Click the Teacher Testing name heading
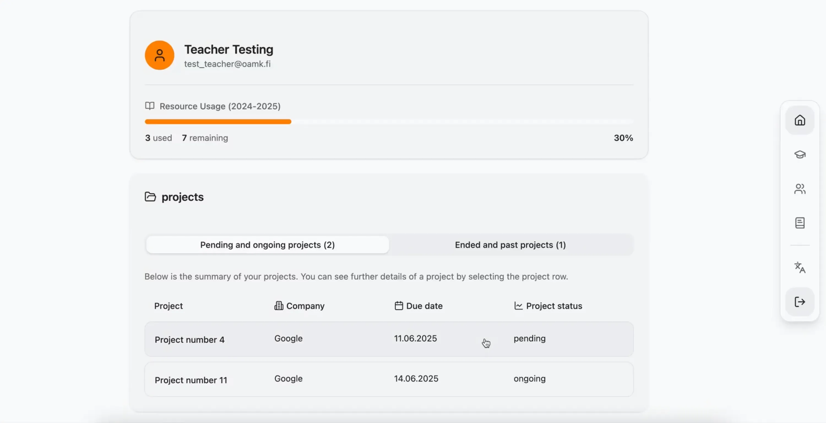Image resolution: width=826 pixels, height=423 pixels. [x=229, y=49]
